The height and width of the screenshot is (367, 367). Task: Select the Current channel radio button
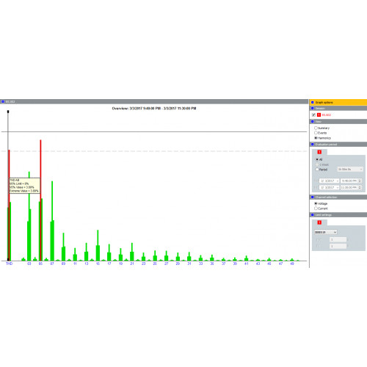(316, 208)
